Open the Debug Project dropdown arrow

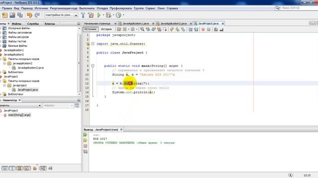[113, 15]
